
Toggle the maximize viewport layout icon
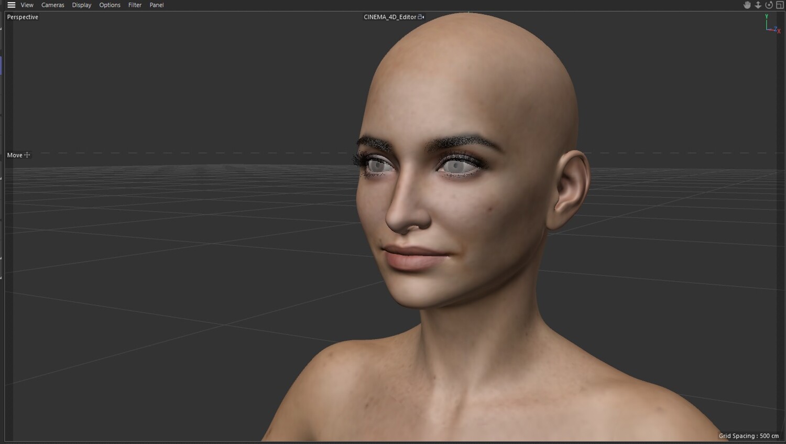tap(780, 5)
